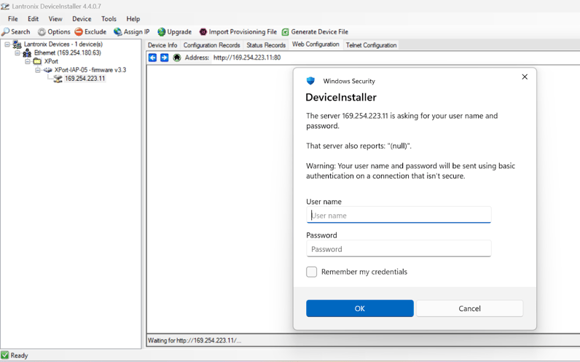Click Import Provisioning File
Viewport: 580px width, 362px height.
tap(238, 32)
